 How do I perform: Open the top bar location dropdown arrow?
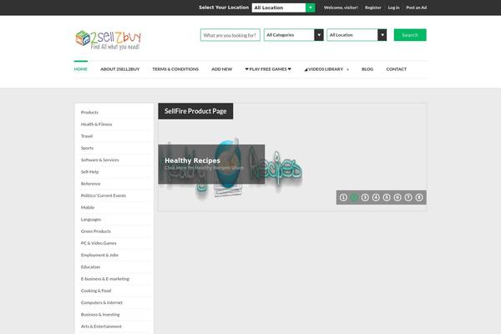[x=311, y=8]
